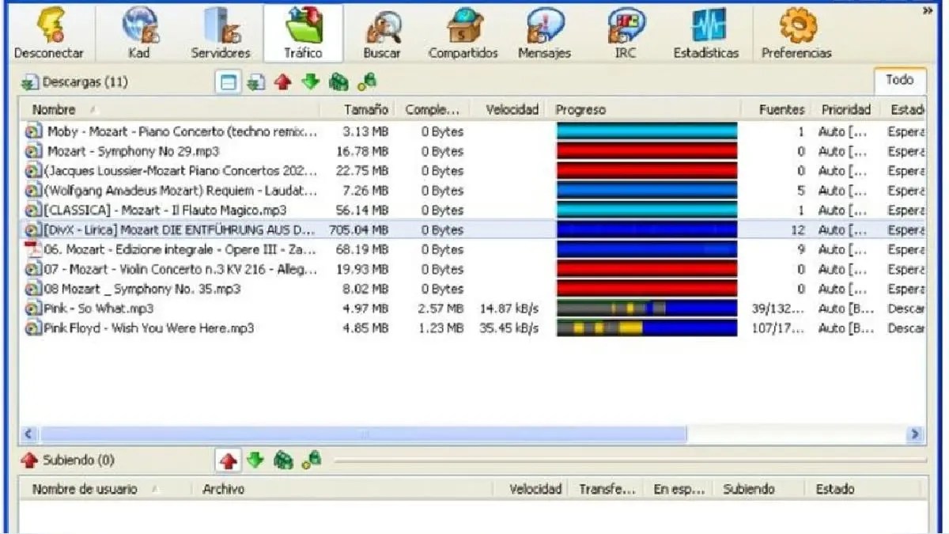Sort downloads by Fuentes column

tap(776, 109)
